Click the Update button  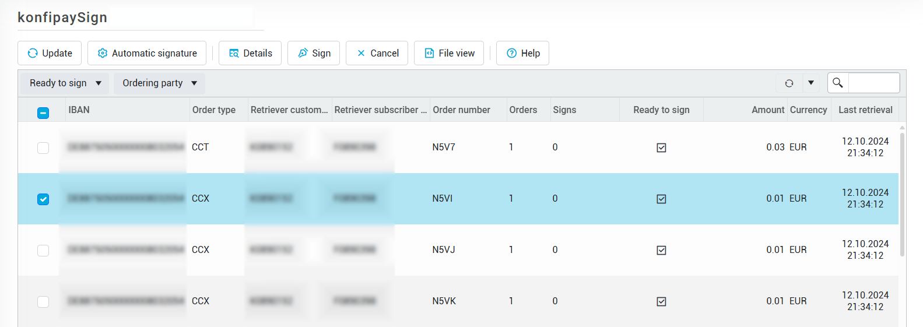(x=50, y=53)
